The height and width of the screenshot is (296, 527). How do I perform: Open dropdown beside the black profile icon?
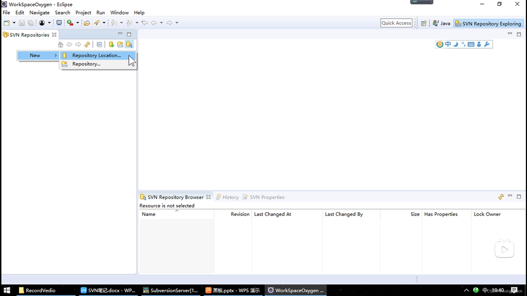tap(49, 23)
